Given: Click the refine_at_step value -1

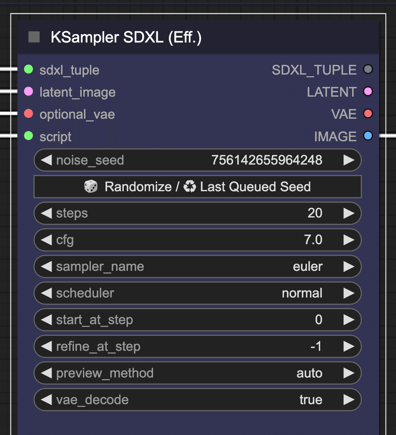Looking at the screenshot, I should 316,347.
